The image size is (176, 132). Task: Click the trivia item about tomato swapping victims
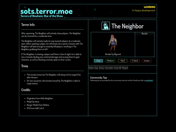pyautogui.click(x=53, y=82)
